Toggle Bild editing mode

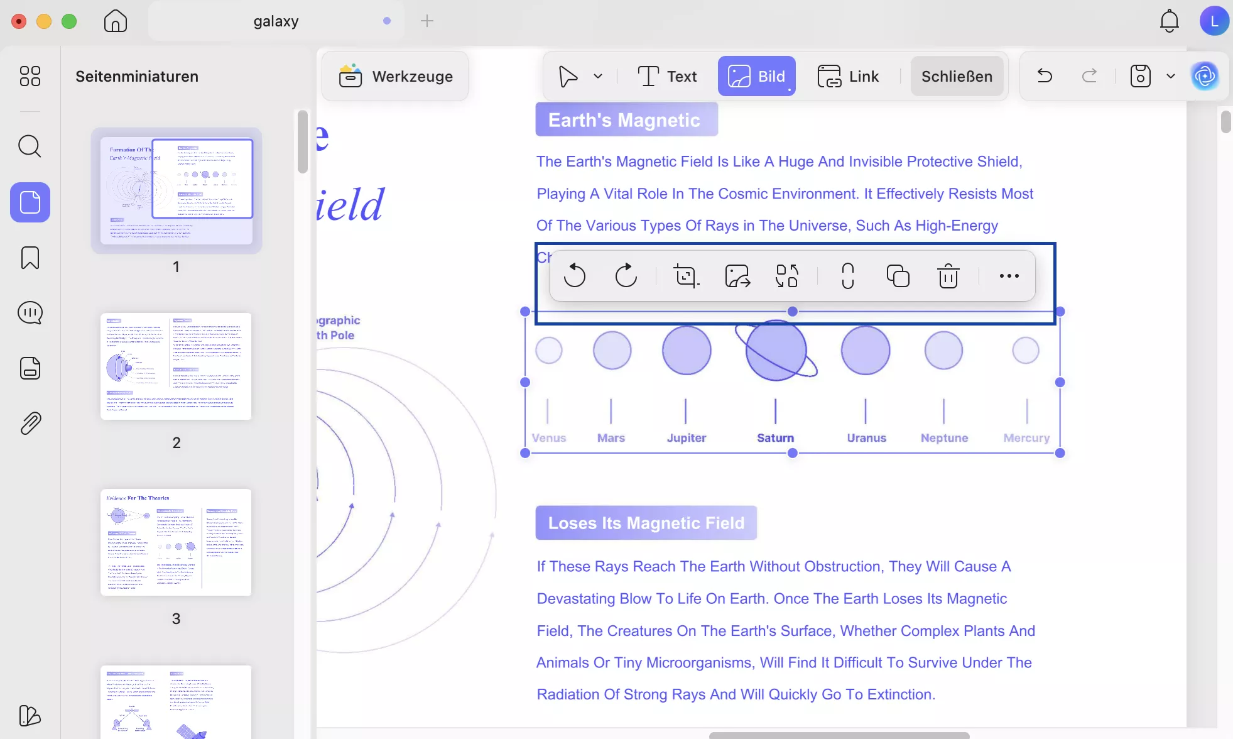point(756,76)
